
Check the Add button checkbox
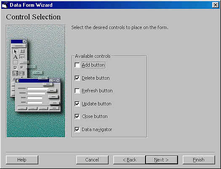pyautogui.click(x=77, y=65)
